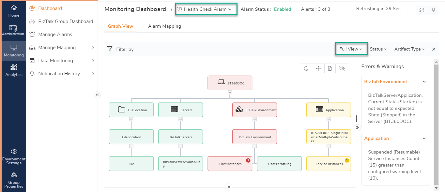
Task: Select the Service Instances node
Action: [329, 164]
